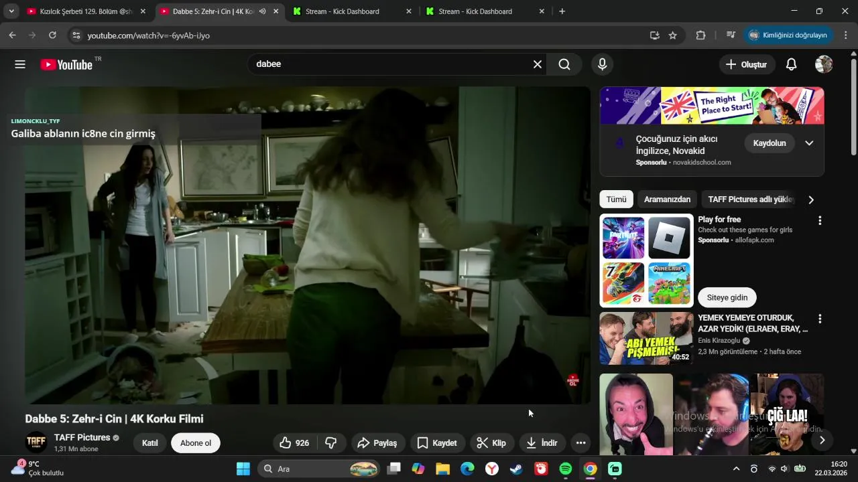
Task: Dislike the video with thumbs down
Action: (331, 443)
